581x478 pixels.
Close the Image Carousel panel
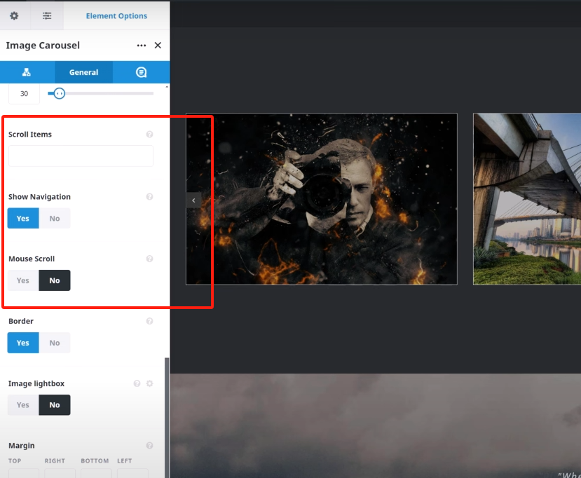point(158,46)
